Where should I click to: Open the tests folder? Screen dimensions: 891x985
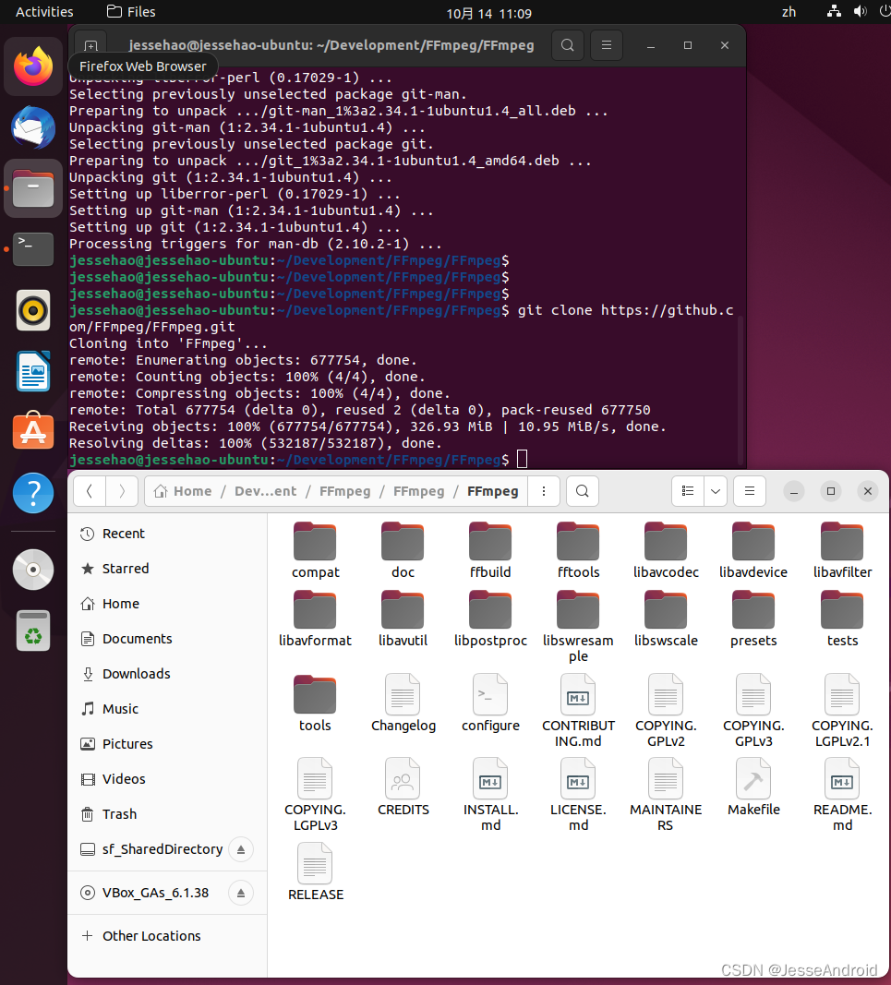(x=842, y=619)
